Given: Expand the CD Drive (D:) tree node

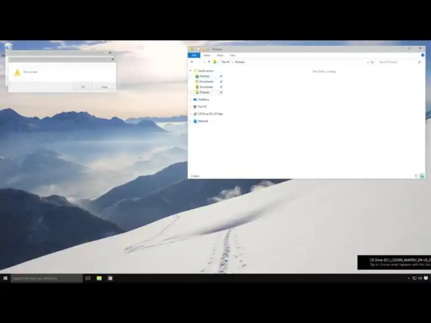Looking at the screenshot, I should tap(191, 114).
